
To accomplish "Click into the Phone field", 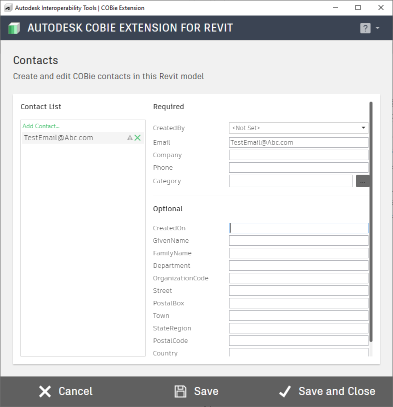I will (298, 168).
